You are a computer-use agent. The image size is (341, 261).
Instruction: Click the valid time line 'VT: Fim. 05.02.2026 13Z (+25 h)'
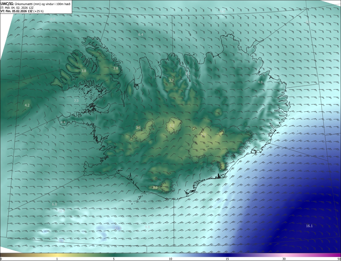pos(22,11)
